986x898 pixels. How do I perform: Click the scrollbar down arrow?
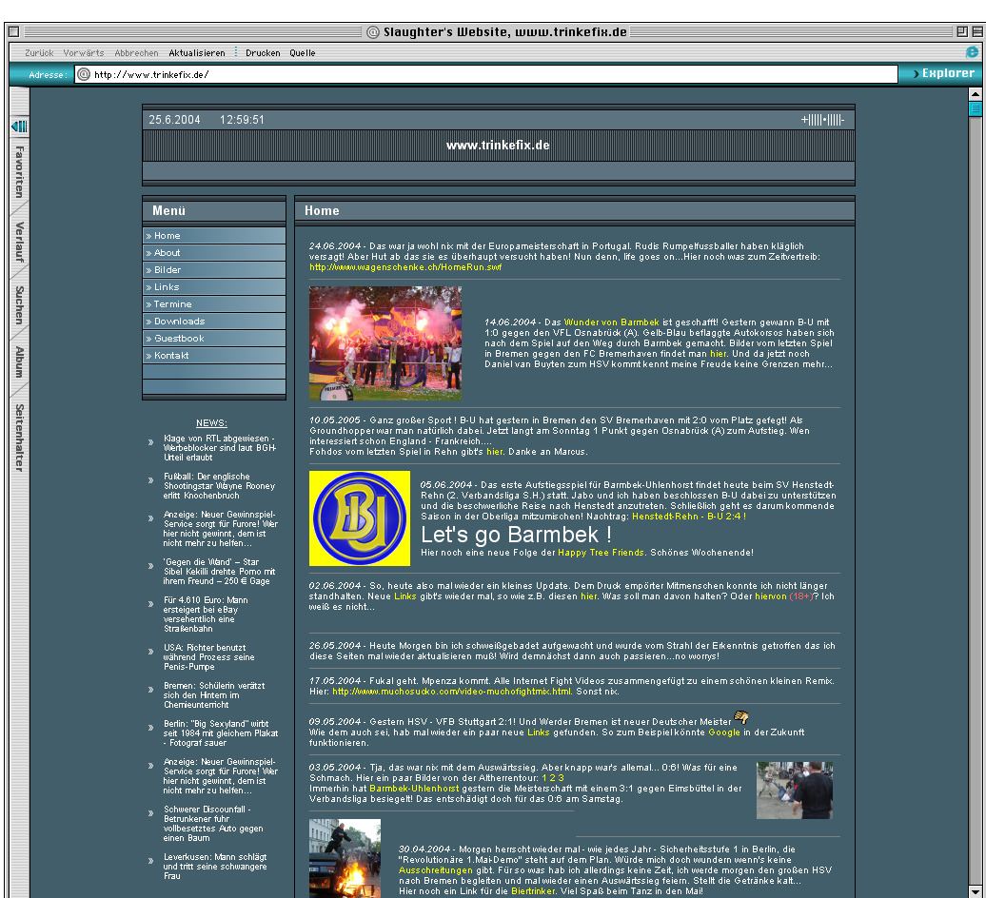976,891
